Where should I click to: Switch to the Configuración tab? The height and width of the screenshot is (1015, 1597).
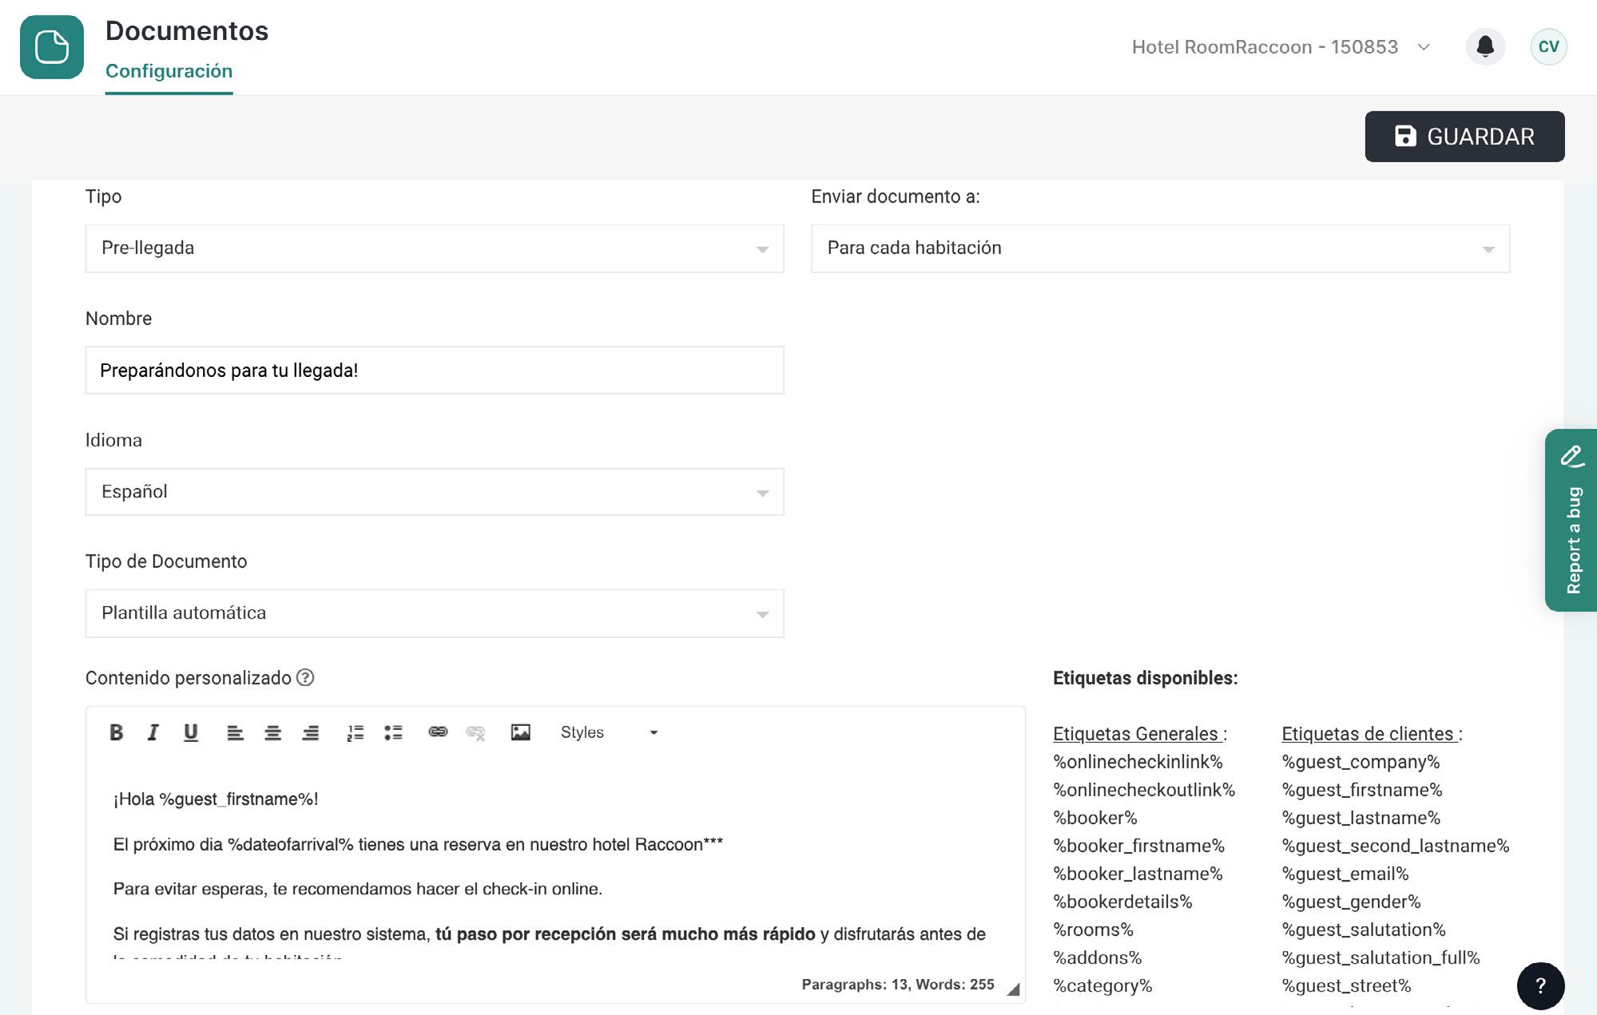169,71
